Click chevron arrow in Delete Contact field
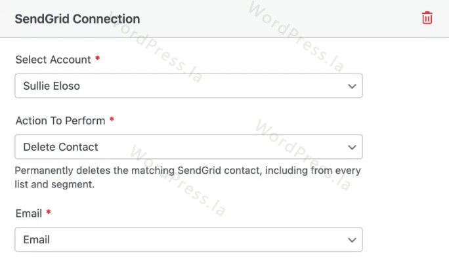This screenshot has width=449, height=257. [352, 148]
